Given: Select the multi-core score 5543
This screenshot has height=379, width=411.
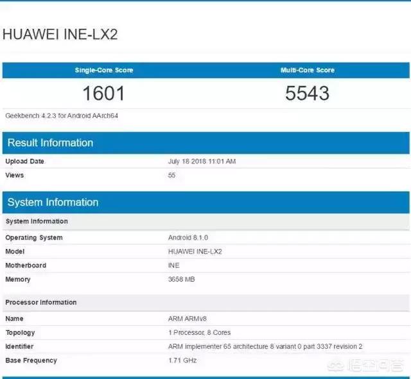Looking at the screenshot, I should 307,93.
